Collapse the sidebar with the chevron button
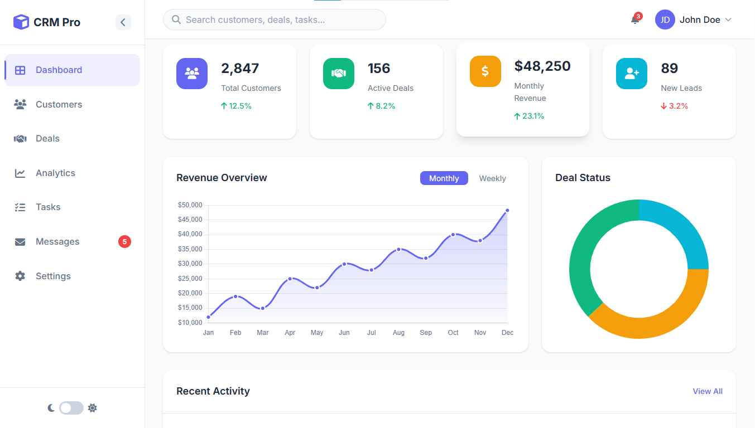Viewport: 755px width, 428px height. (x=123, y=22)
